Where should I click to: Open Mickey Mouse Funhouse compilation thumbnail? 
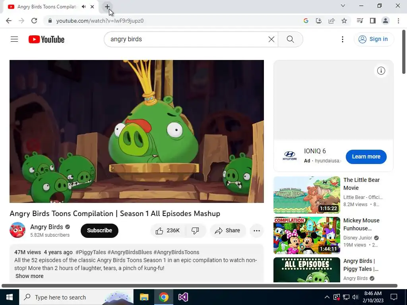click(306, 236)
